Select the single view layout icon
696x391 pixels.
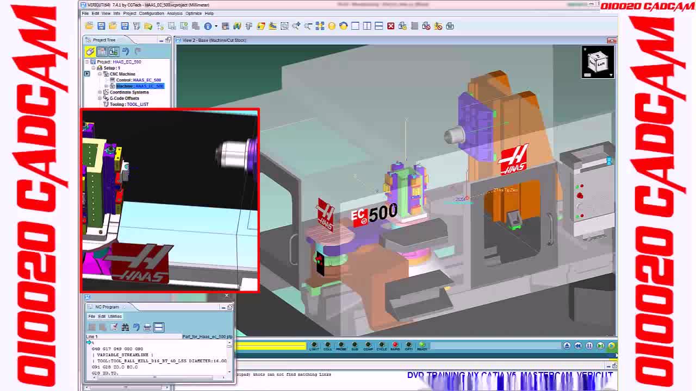tap(355, 26)
